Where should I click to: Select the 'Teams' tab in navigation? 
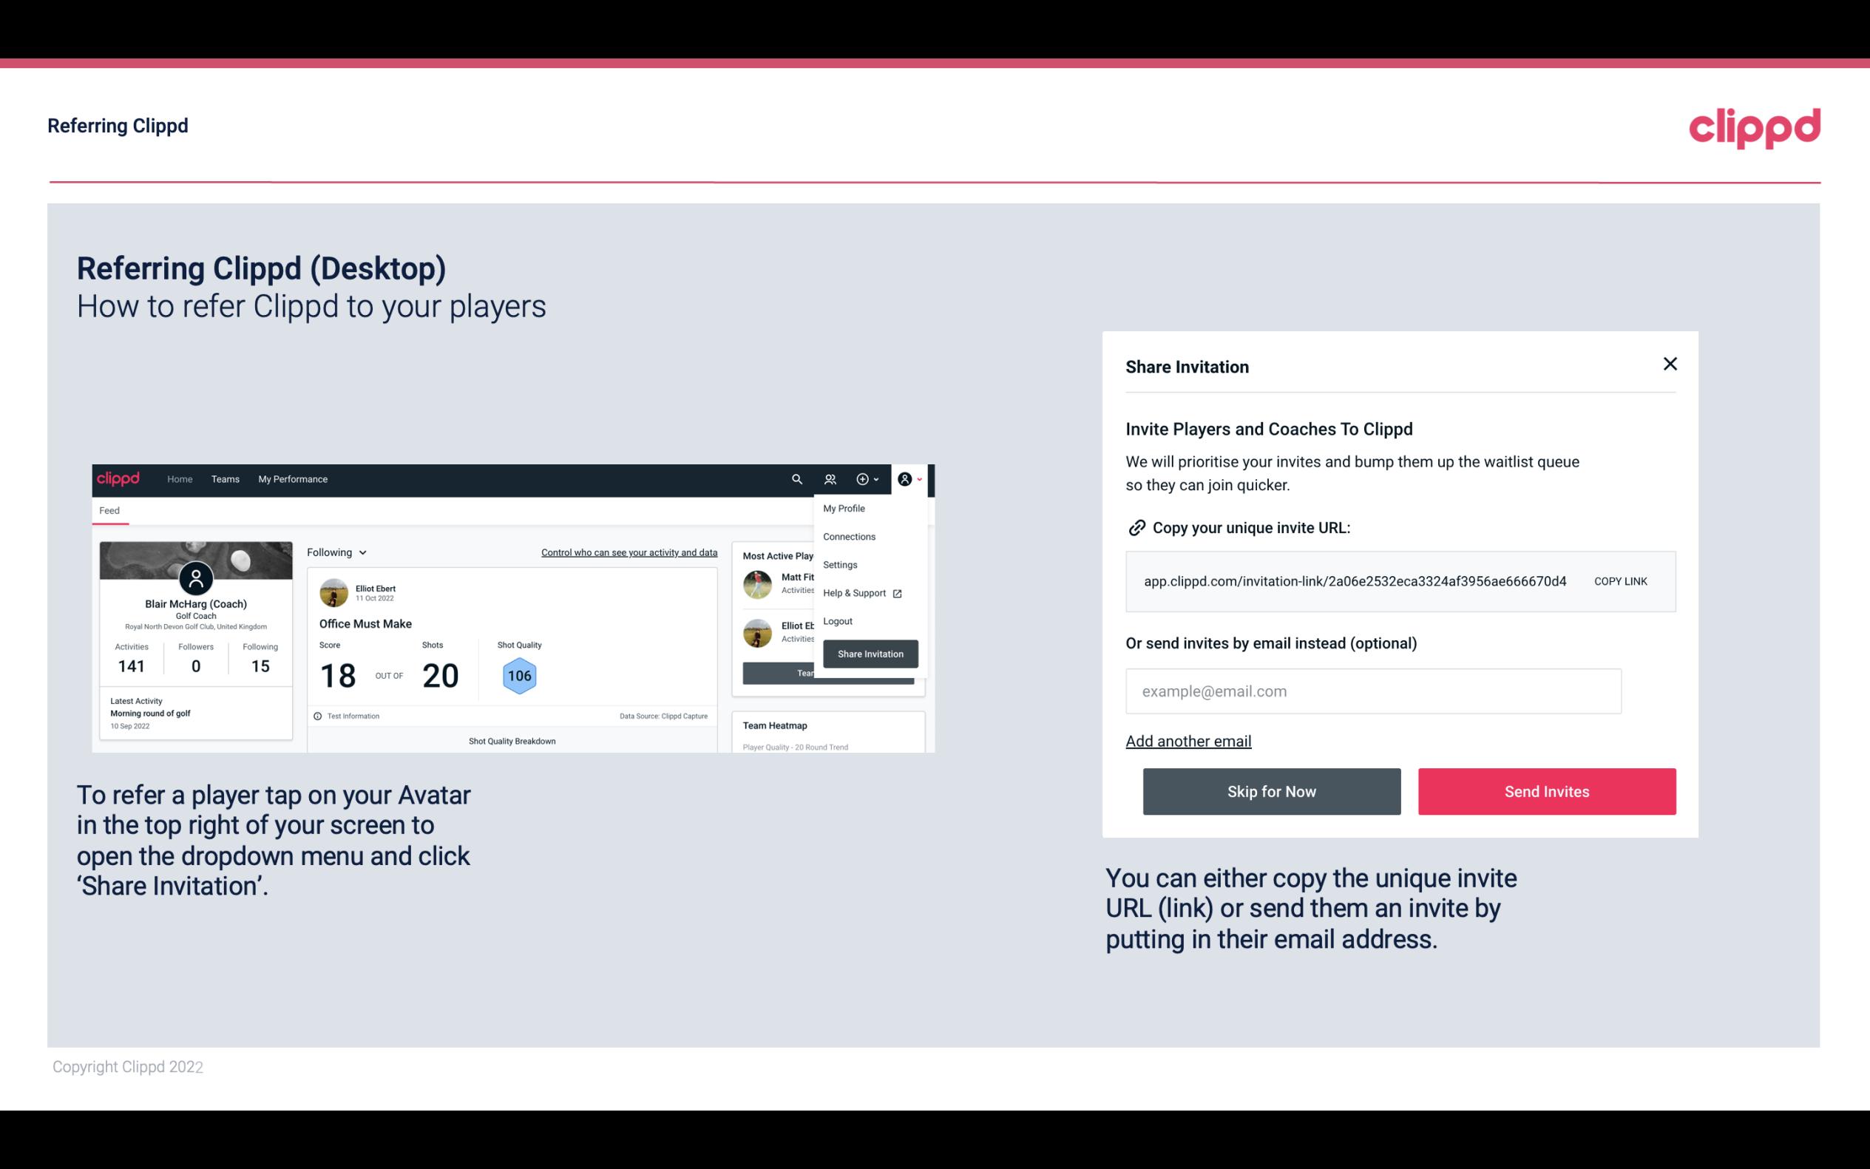225,478
